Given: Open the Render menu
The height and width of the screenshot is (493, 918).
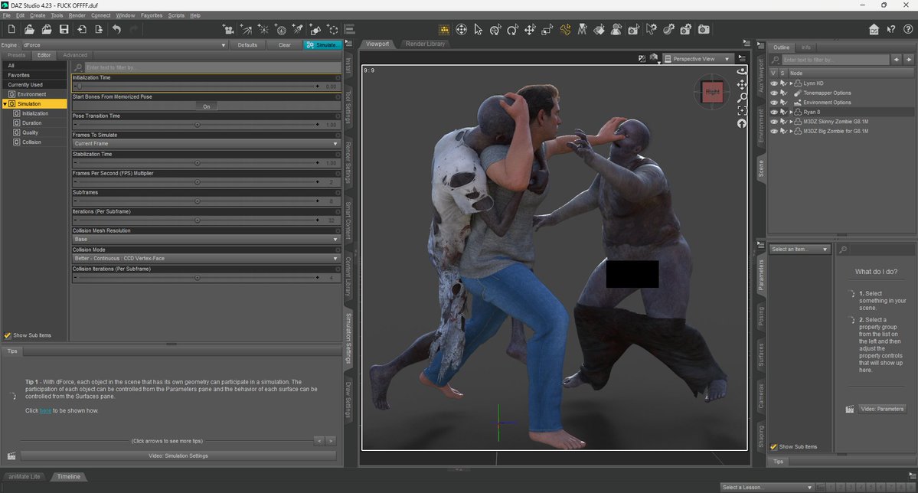Looking at the screenshot, I should pyautogui.click(x=77, y=15).
